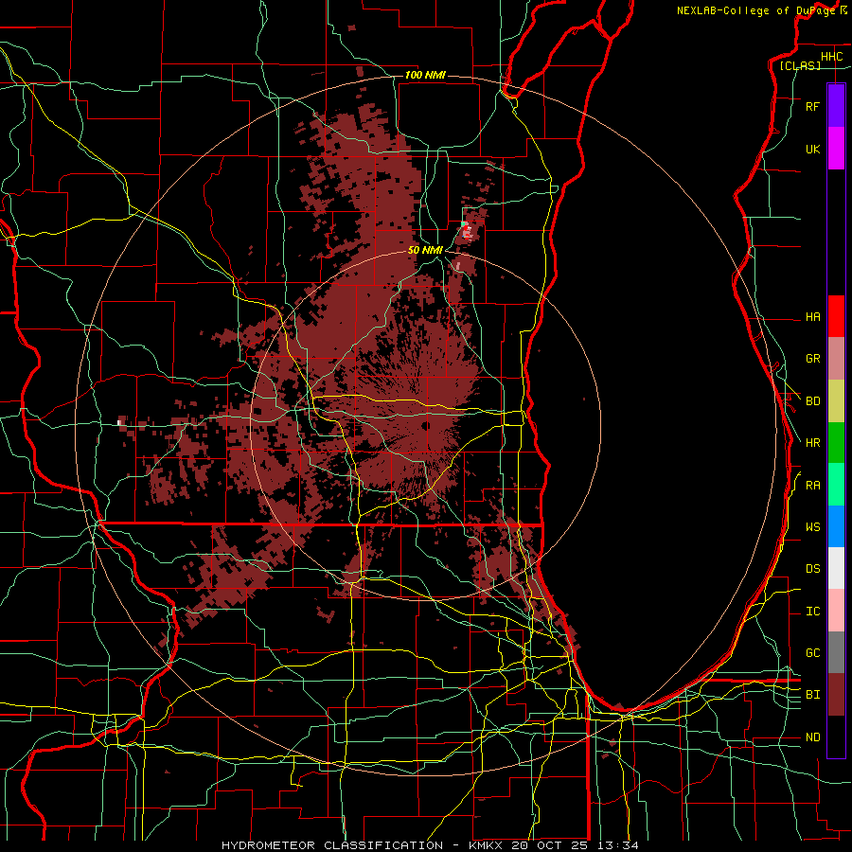852x852 pixels.
Task: Click the RF purple legend swatch
Action: coord(836,106)
